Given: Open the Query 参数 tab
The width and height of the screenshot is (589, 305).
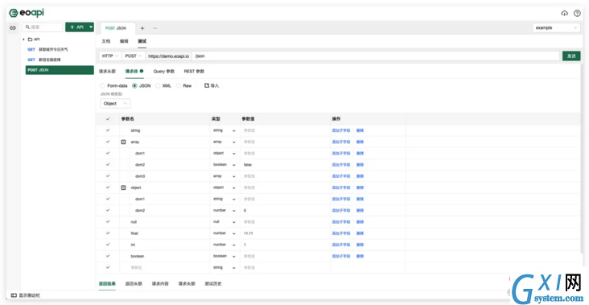Looking at the screenshot, I should [x=164, y=71].
